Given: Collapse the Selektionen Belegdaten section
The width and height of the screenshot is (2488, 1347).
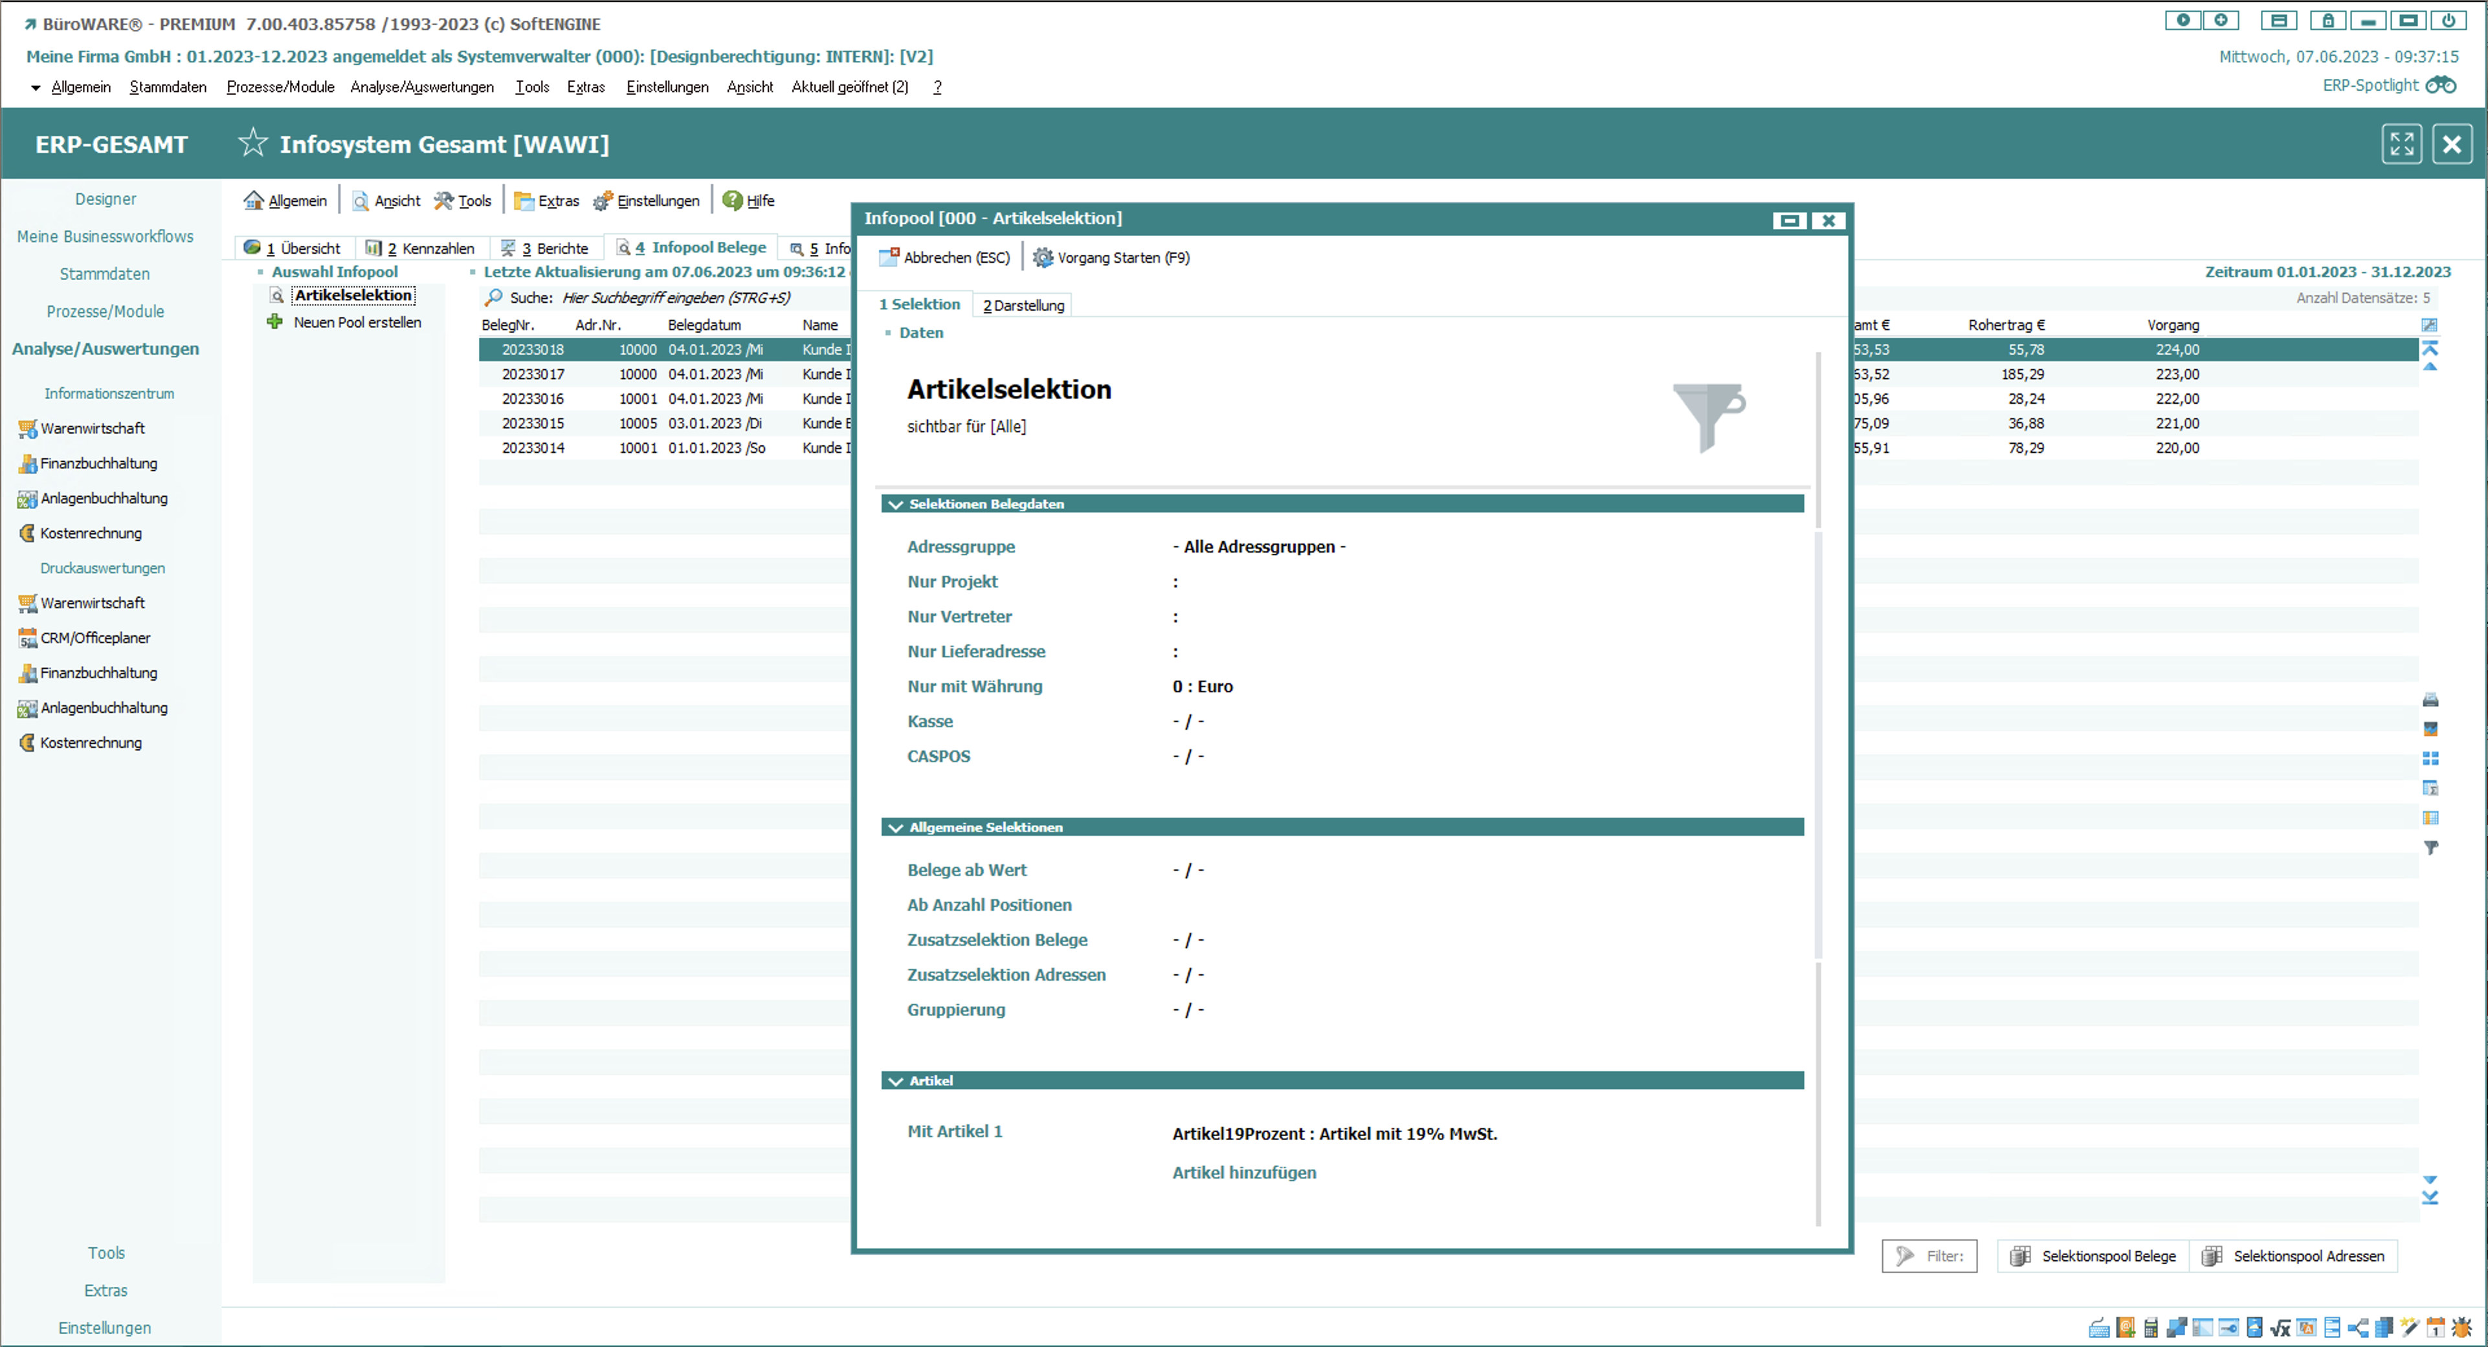Looking at the screenshot, I should point(895,504).
